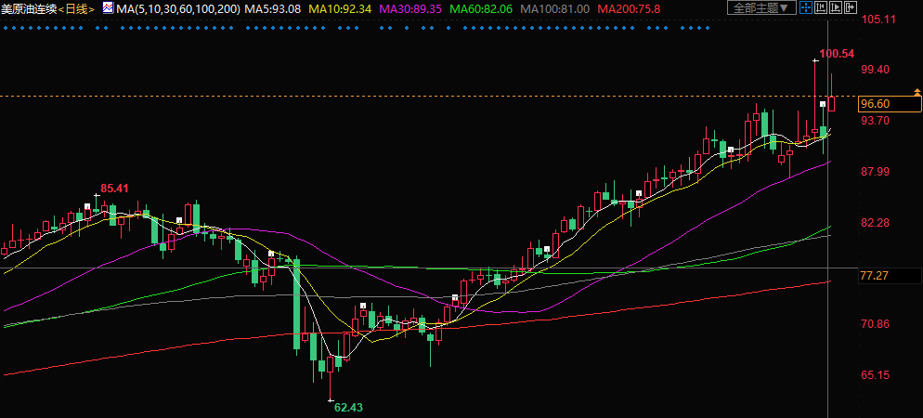Click the MA(5,10,30,60,100,200) parameter label

pyautogui.click(x=177, y=8)
